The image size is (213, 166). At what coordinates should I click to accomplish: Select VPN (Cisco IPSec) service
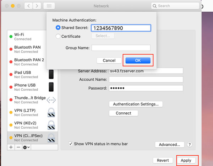(x=33, y=138)
